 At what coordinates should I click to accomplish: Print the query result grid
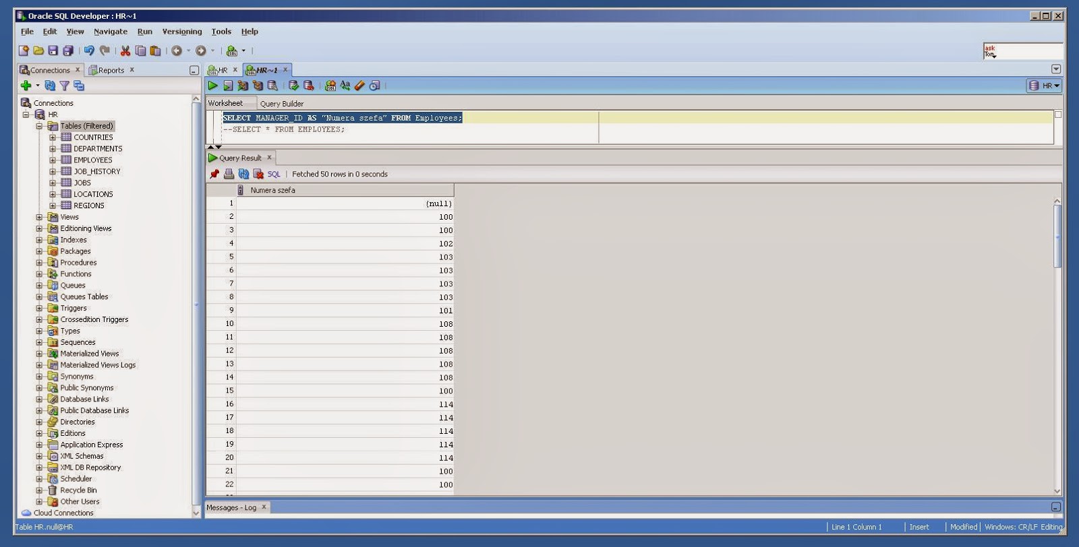229,174
